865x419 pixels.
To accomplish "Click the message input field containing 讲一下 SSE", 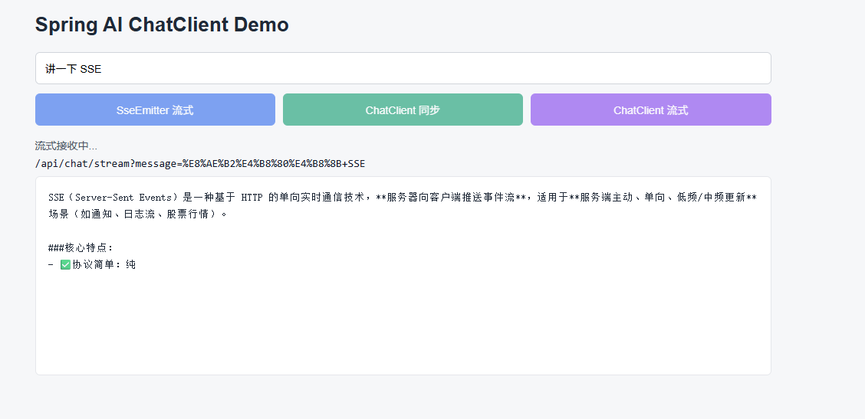I will (403, 68).
